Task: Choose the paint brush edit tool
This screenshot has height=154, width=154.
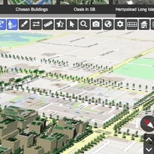Action: [x=24, y=24]
